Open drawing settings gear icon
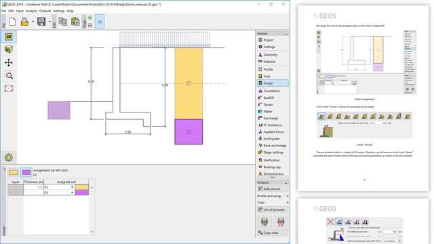Image resolution: width=434 pixels, height=244 pixels. click(x=9, y=157)
